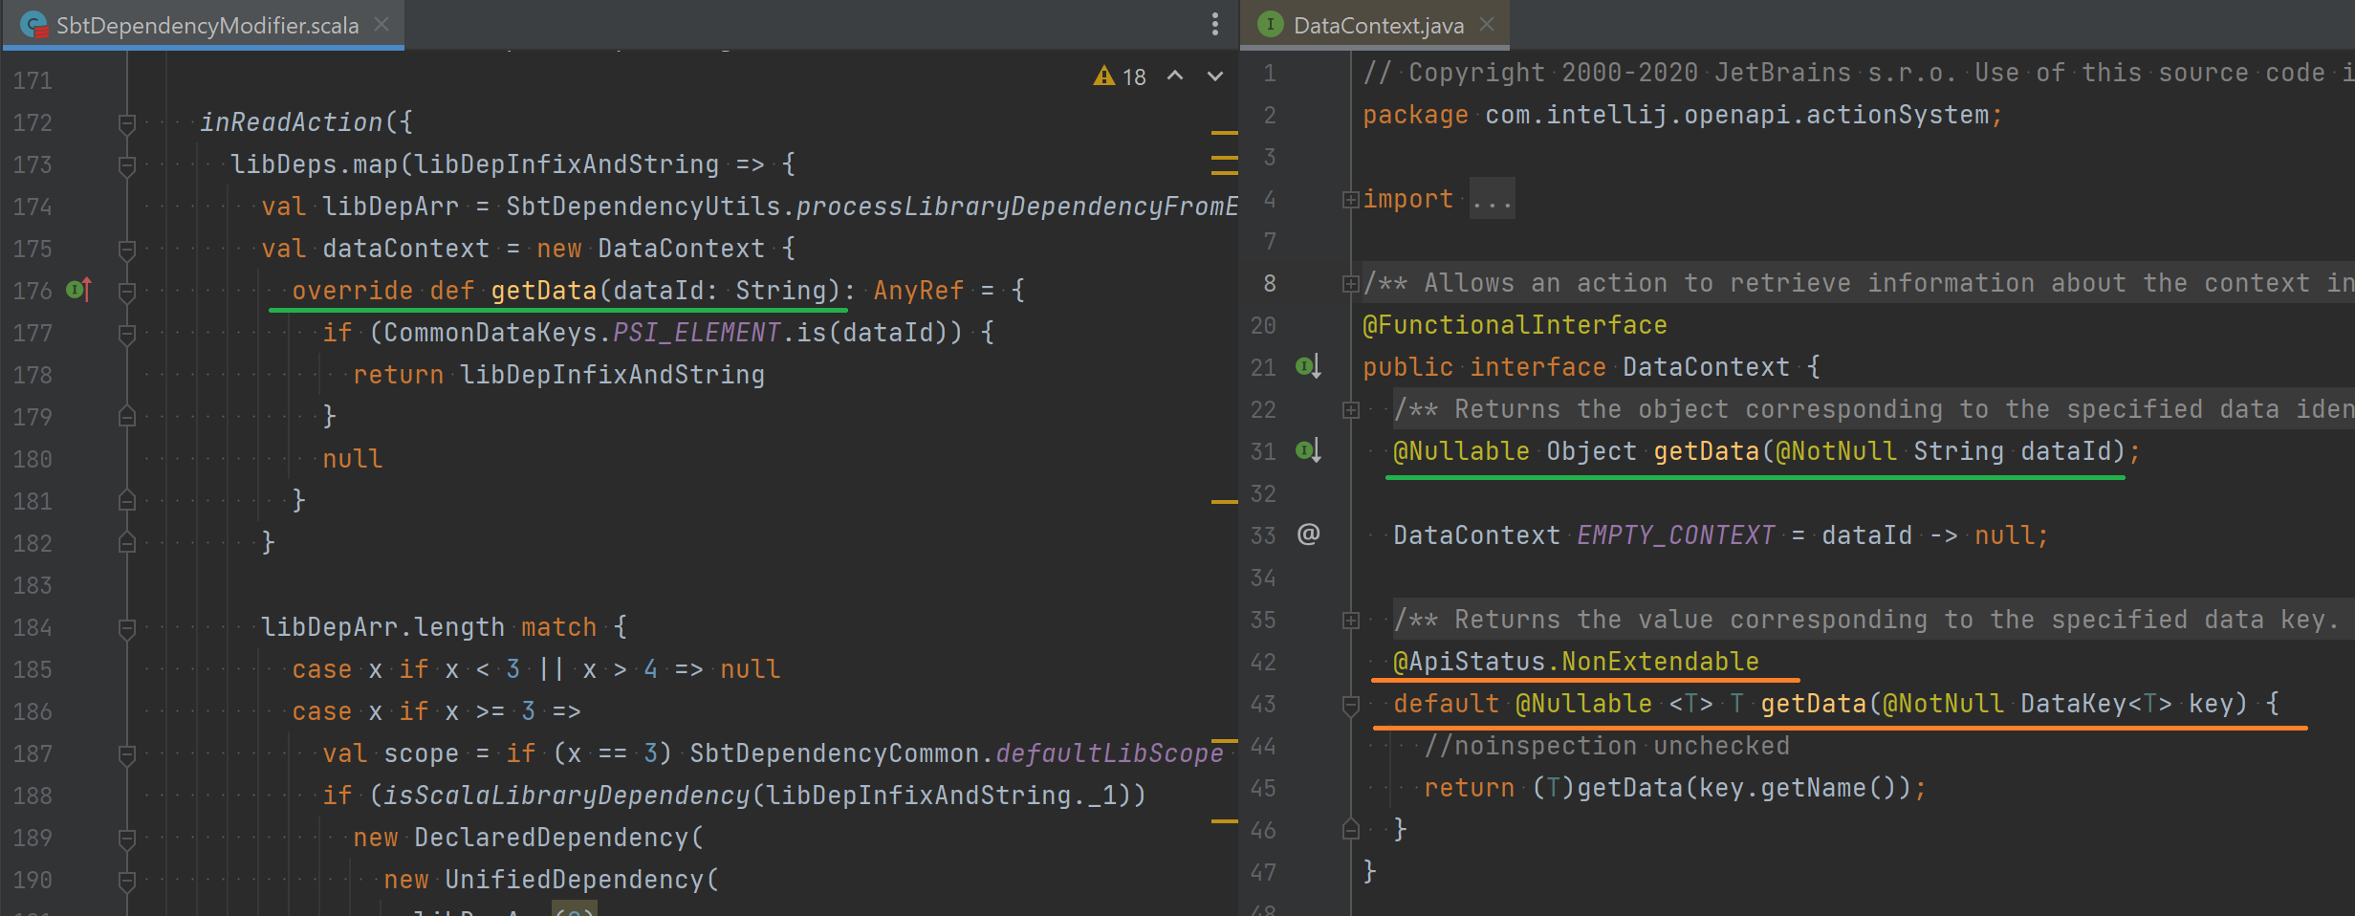The width and height of the screenshot is (2355, 916).
Task: Click EMPTY_CONTEXT constant on line 33
Action: [x=1675, y=535]
